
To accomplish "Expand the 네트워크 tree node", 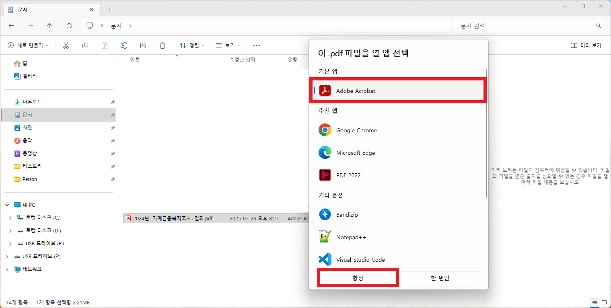I will (x=7, y=269).
